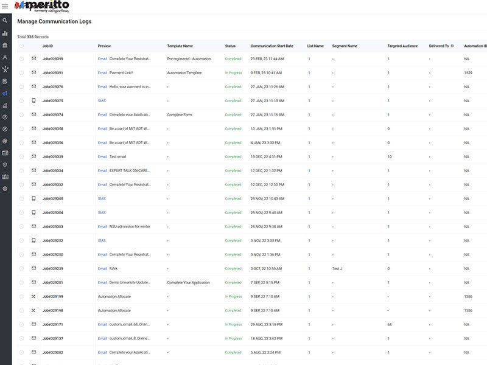Tick the select-all checkbox in header
The image size is (487, 365).
[21, 46]
